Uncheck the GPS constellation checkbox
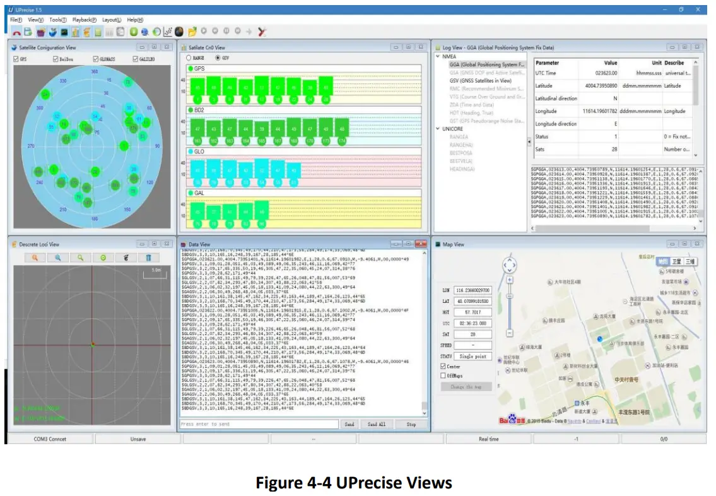 pos(16,59)
